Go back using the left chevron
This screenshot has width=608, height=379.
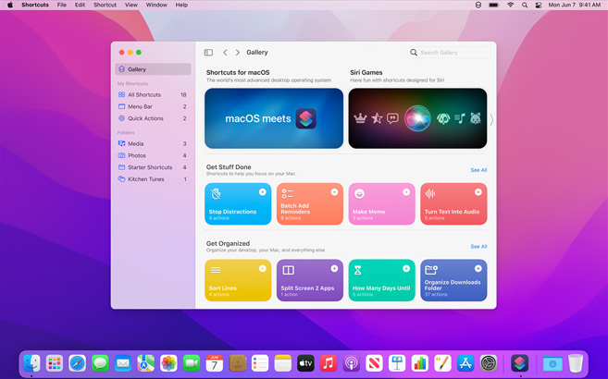click(x=225, y=53)
